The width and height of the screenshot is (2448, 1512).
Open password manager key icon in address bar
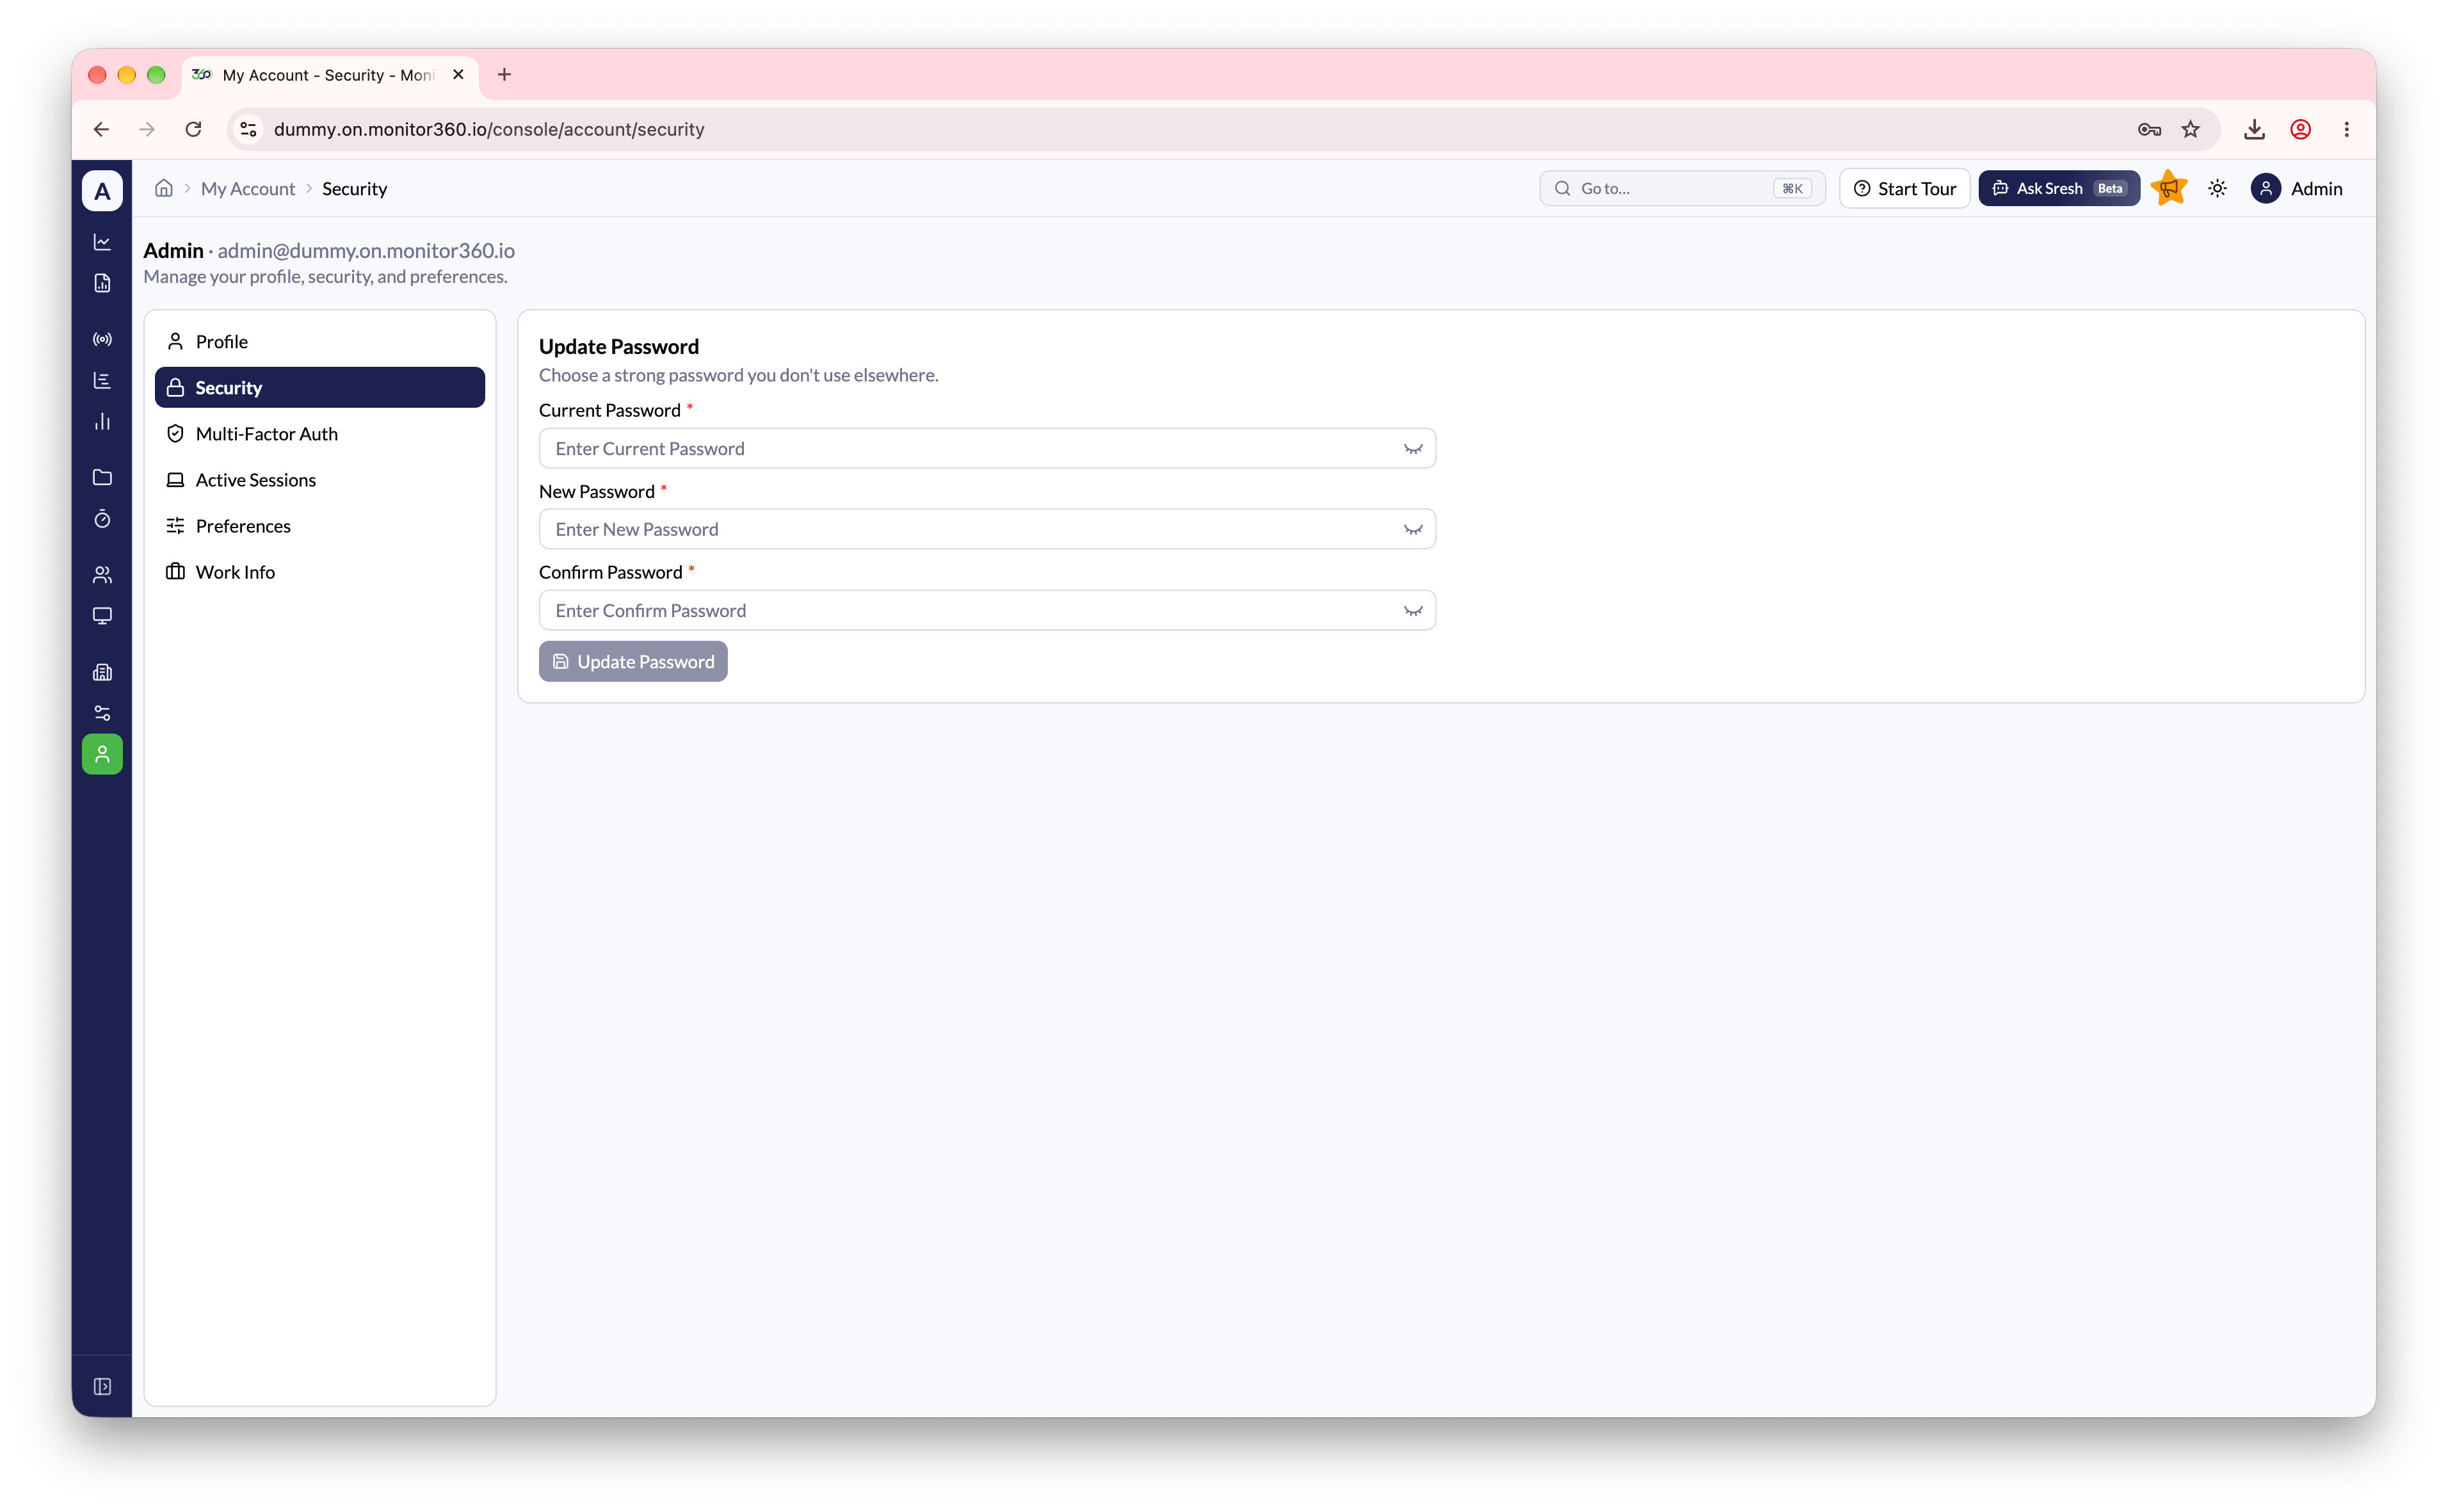pos(2149,129)
